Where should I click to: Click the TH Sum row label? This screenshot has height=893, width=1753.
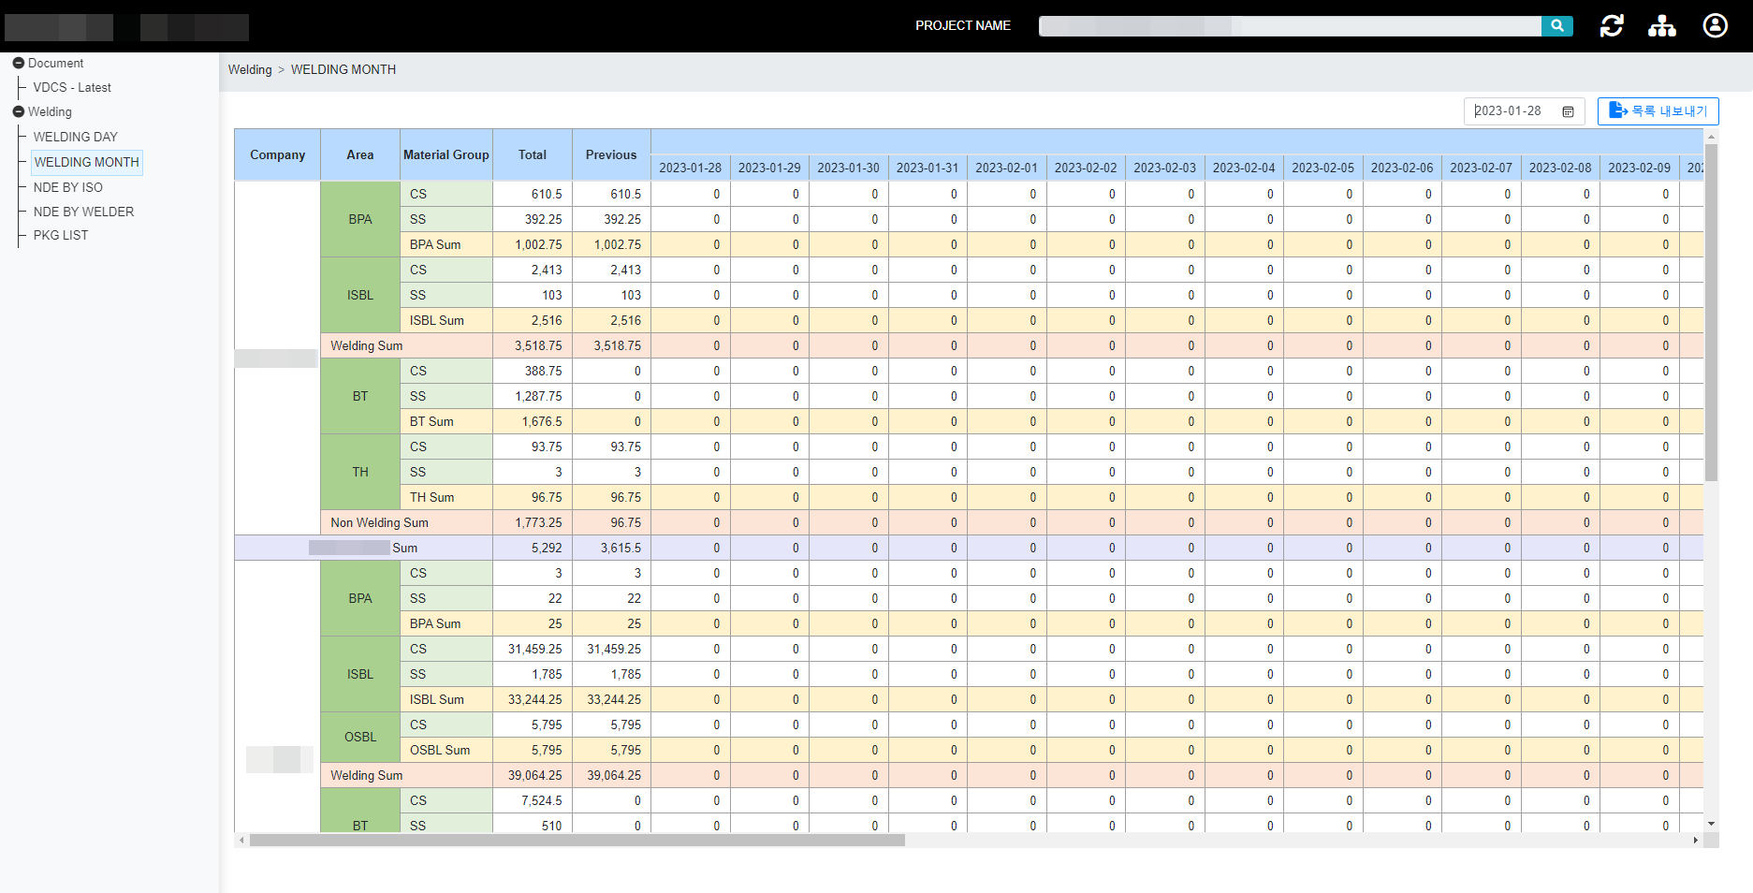431,497
